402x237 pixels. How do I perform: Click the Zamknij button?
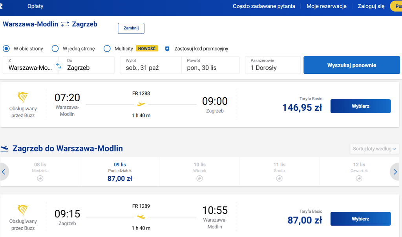point(131,28)
